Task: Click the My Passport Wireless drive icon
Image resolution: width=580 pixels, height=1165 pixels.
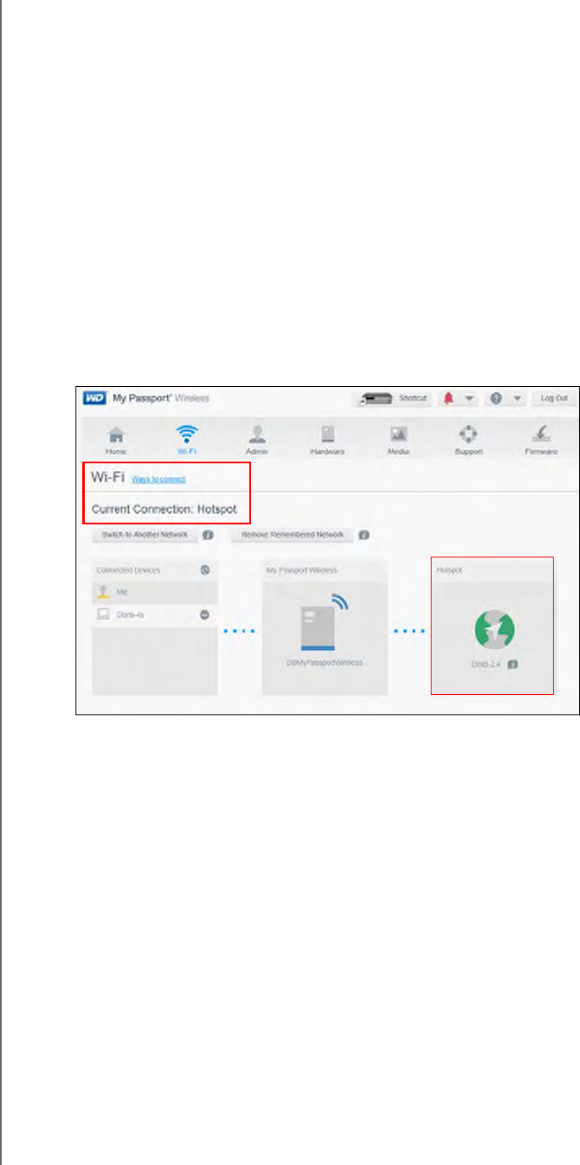Action: [324, 624]
